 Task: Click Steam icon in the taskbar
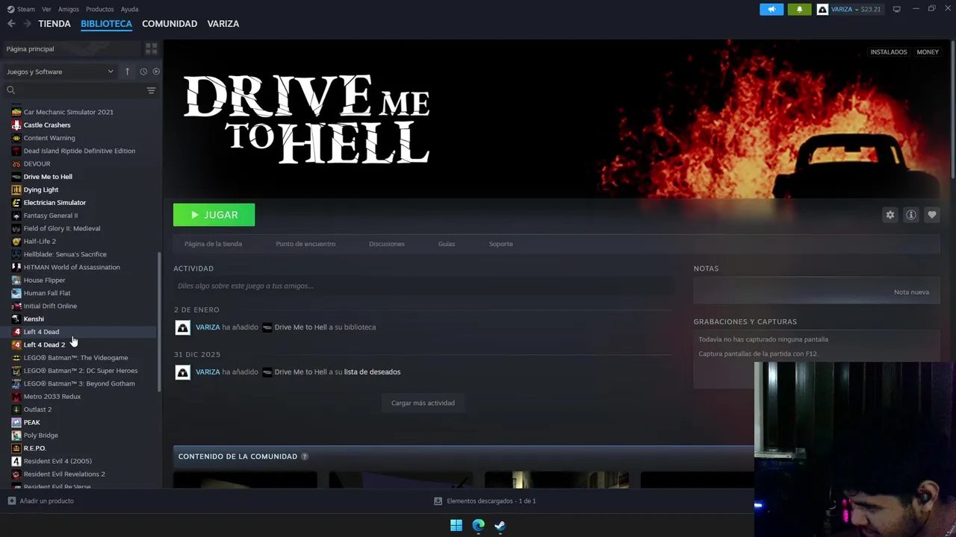point(500,525)
